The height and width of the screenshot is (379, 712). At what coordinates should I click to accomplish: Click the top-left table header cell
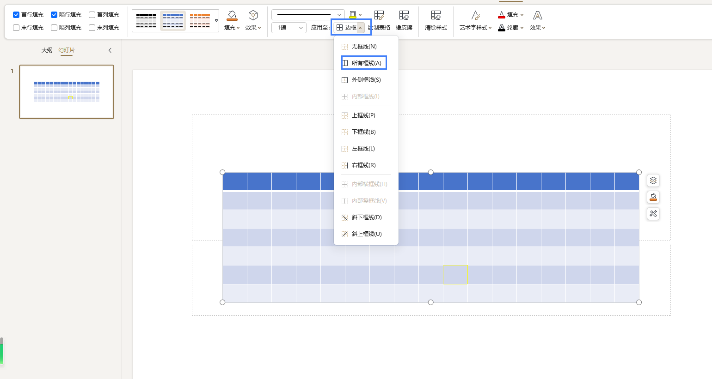[x=235, y=181]
